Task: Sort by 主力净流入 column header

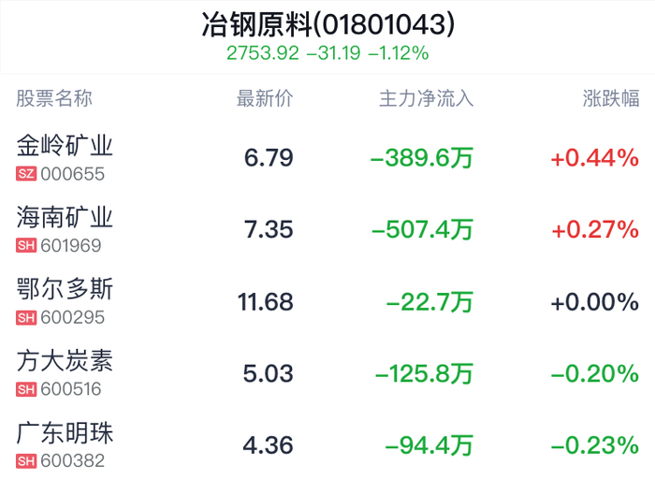Action: [426, 98]
